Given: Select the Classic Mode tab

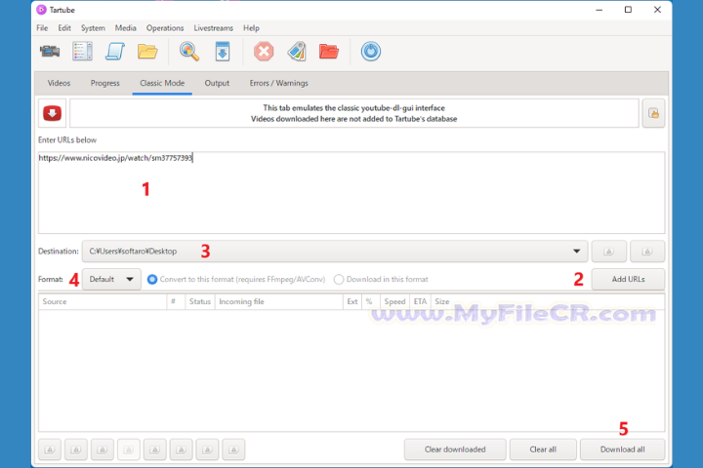Looking at the screenshot, I should [x=162, y=83].
